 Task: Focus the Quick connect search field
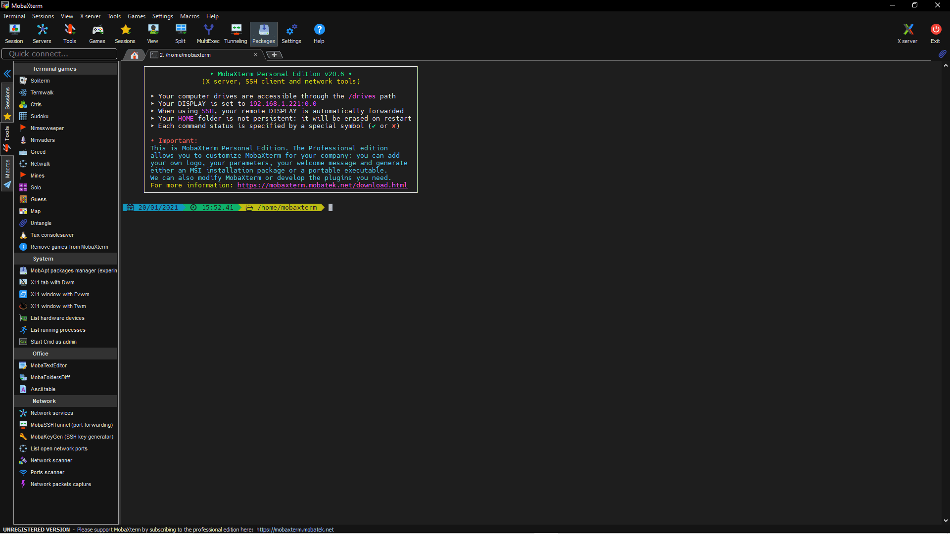(59, 54)
